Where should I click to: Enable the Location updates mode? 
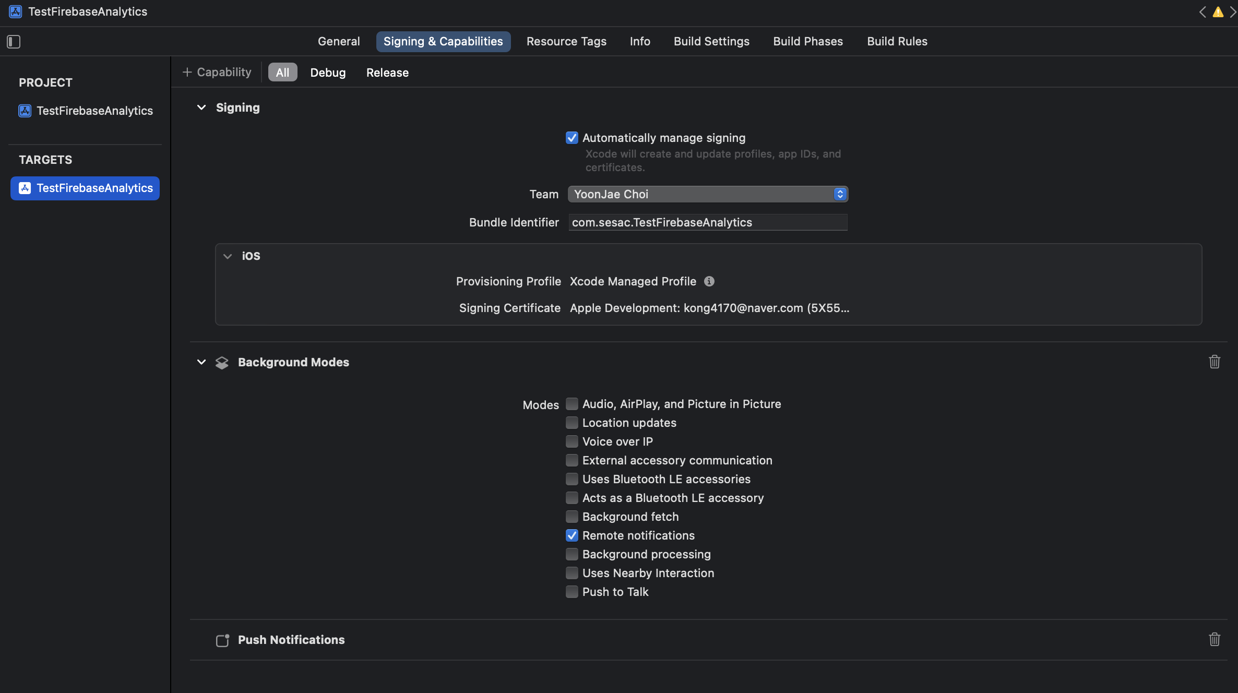tap(572, 423)
